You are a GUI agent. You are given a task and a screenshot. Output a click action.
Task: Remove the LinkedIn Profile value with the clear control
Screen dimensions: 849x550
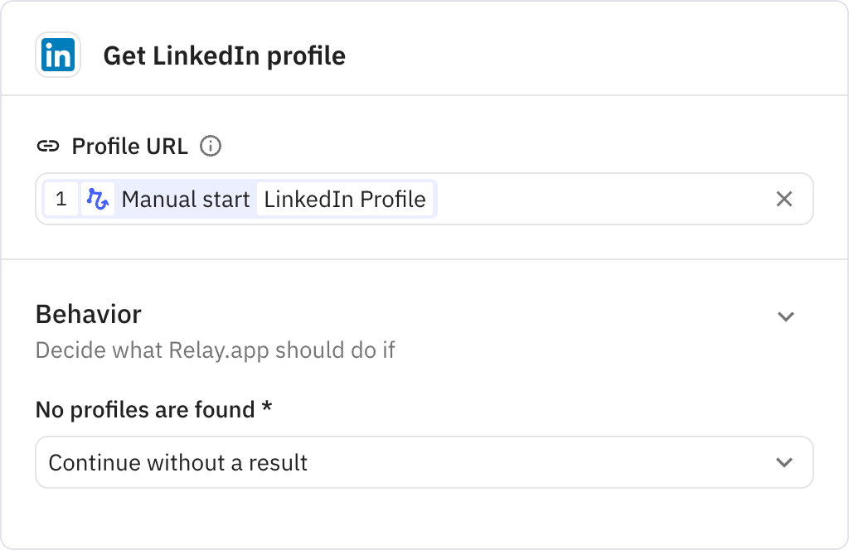click(784, 199)
